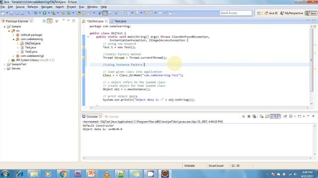Click the Open Perspective icon
This screenshot has width=318, height=178.
(x=259, y=13)
